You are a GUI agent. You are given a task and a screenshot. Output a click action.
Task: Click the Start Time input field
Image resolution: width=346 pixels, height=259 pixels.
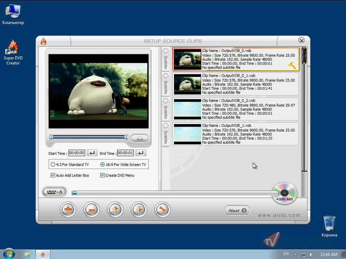click(76, 153)
